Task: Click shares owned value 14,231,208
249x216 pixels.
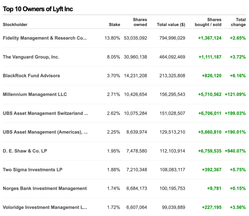Action: pos(135,76)
